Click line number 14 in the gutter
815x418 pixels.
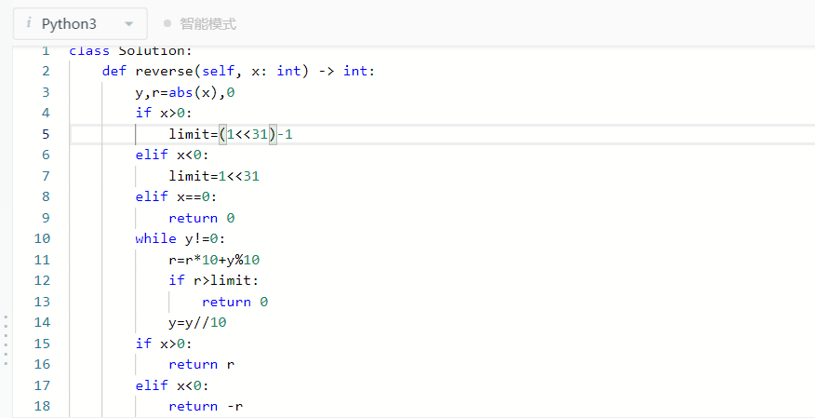pyautogui.click(x=42, y=322)
